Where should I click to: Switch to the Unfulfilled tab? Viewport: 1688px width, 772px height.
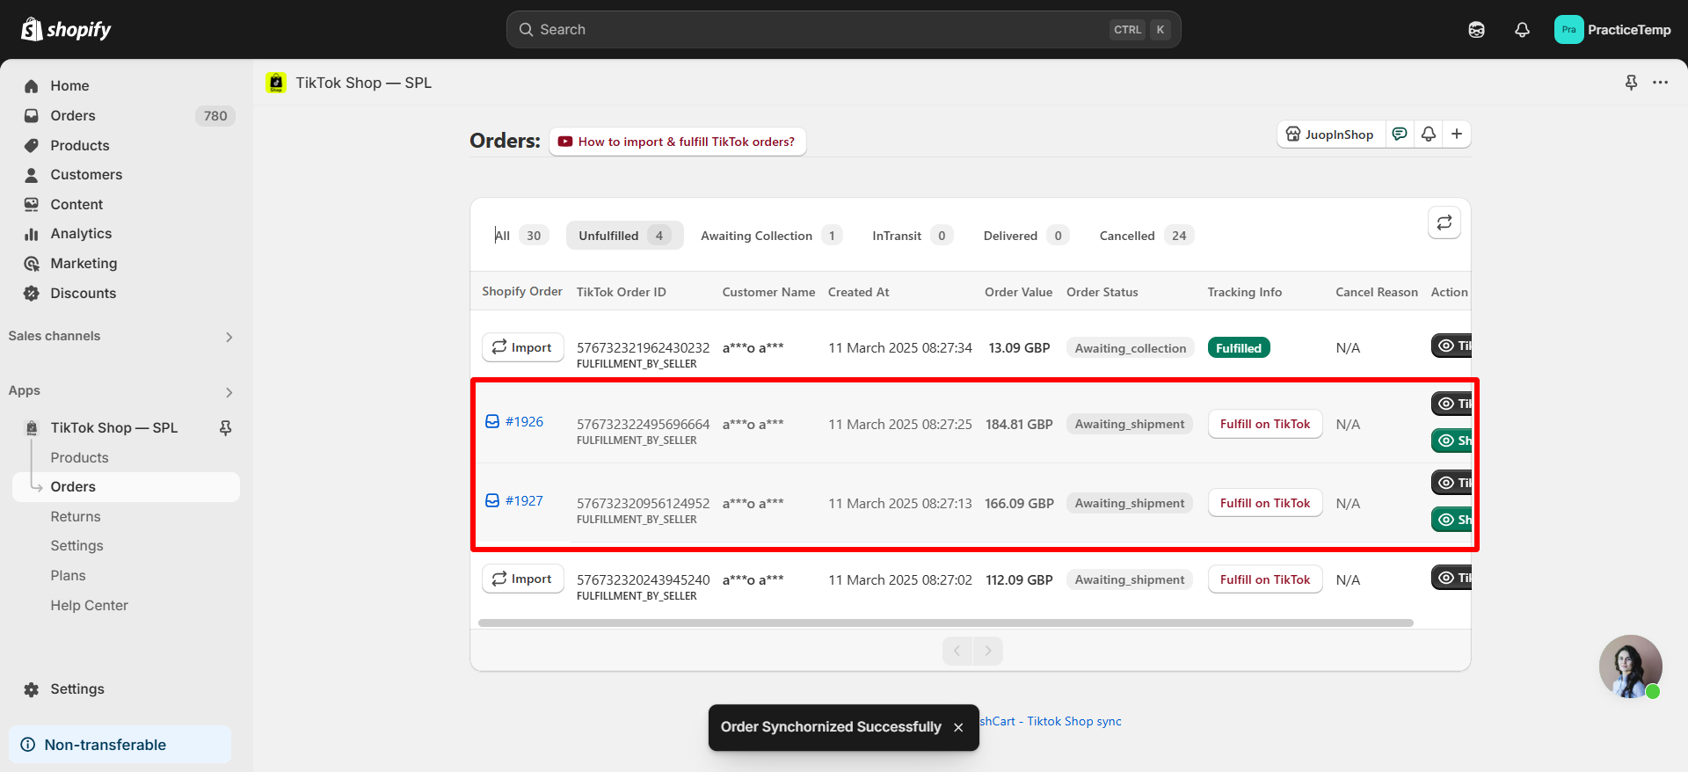pos(624,236)
